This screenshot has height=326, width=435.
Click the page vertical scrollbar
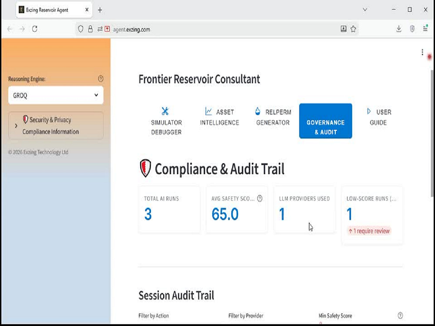[432, 133]
